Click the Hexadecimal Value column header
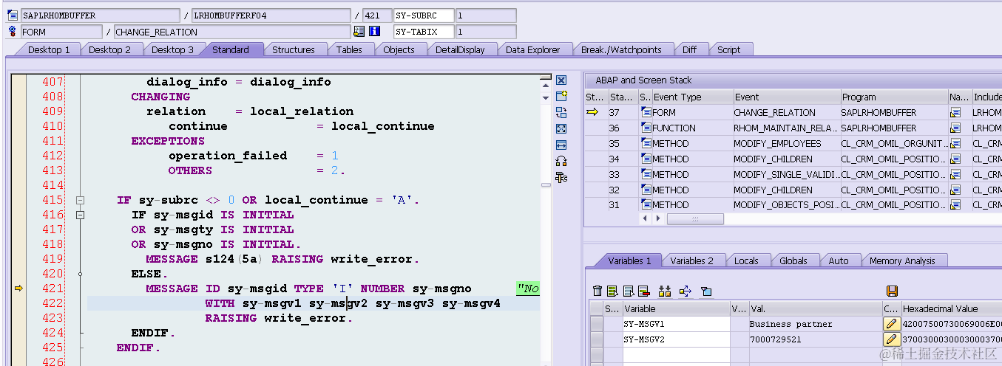The width and height of the screenshot is (1002, 366). coord(952,308)
